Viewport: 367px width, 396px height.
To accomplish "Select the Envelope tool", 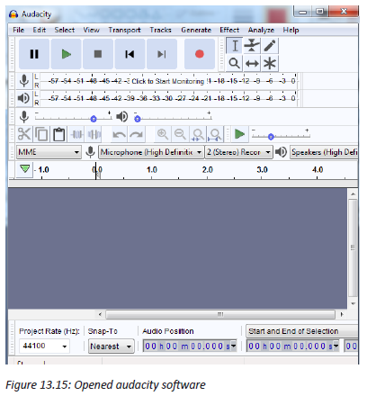I will pos(252,46).
